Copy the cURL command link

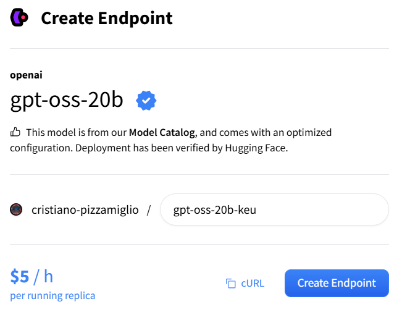tap(245, 283)
